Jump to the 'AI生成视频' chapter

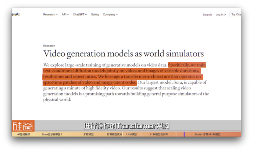[x=23, y=134]
